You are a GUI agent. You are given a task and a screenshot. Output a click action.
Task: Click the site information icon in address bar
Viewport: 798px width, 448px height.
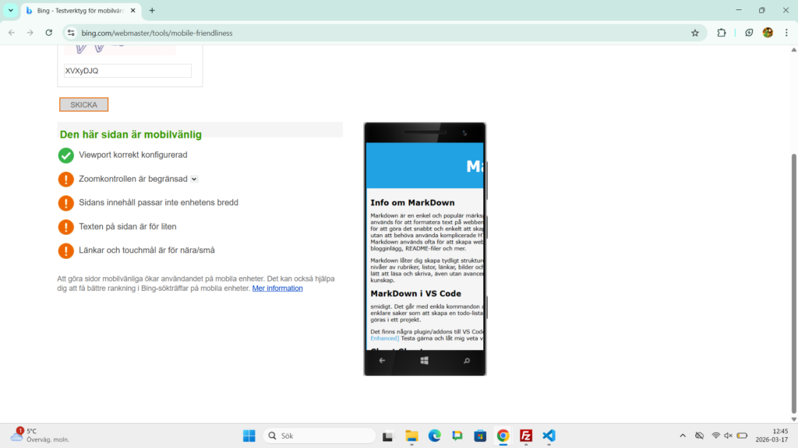click(x=71, y=33)
